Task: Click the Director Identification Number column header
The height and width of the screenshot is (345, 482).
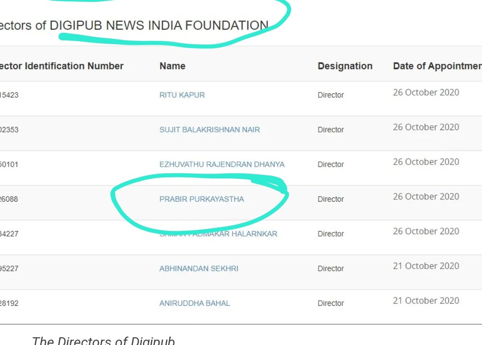Action: pyautogui.click(x=62, y=66)
